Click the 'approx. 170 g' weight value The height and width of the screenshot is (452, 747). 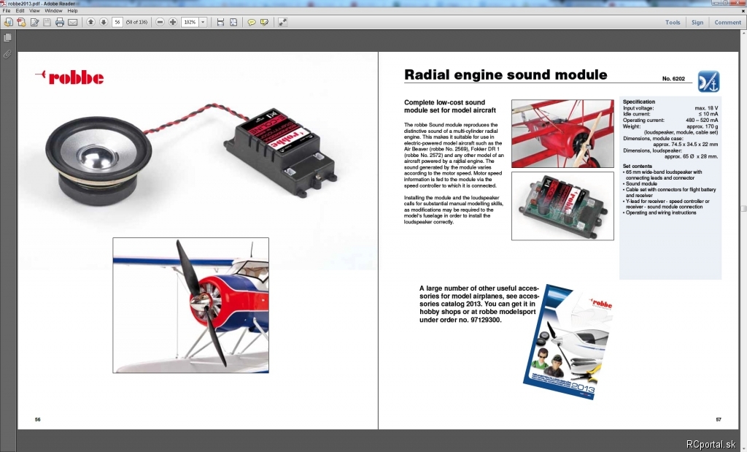pos(703,126)
